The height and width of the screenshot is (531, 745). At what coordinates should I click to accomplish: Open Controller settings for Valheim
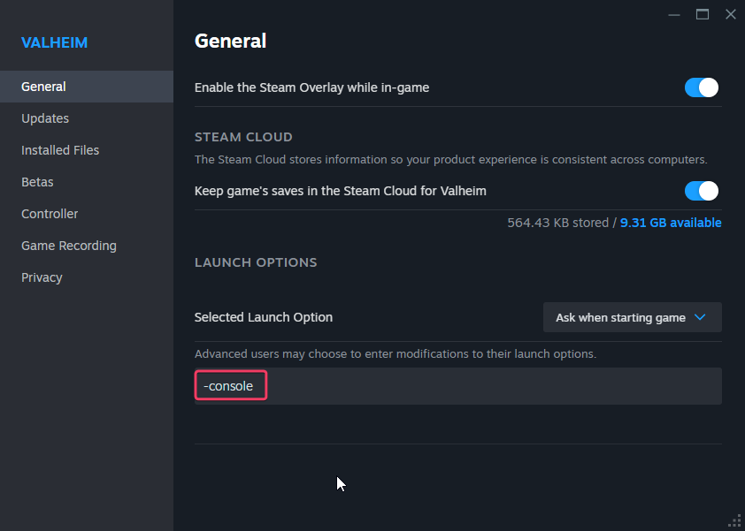click(x=50, y=213)
